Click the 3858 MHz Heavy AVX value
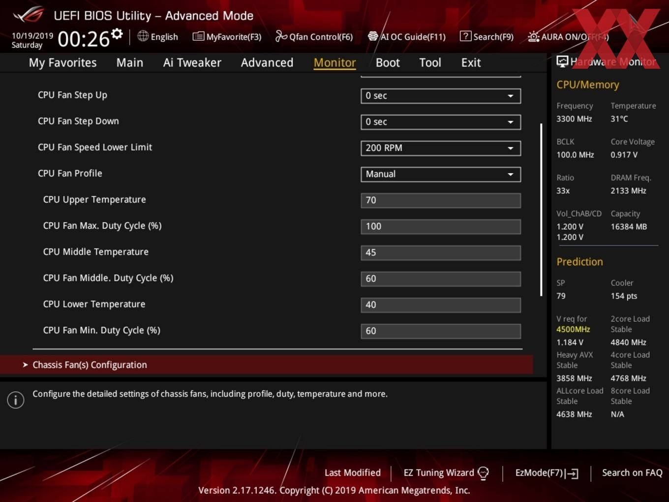The width and height of the screenshot is (669, 502). (x=574, y=378)
